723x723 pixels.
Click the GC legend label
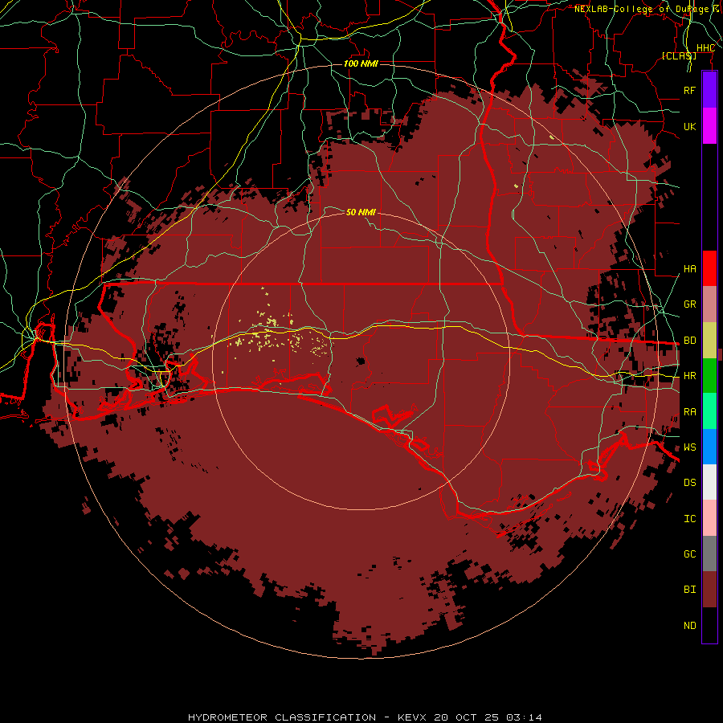coord(689,553)
